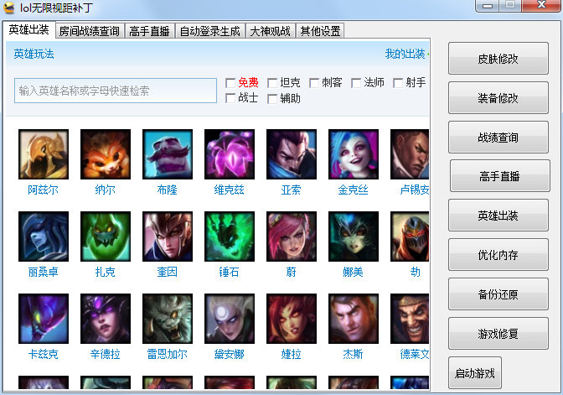Select the 阿兹尔 hero portrait
This screenshot has height=395, width=563.
pos(44,154)
